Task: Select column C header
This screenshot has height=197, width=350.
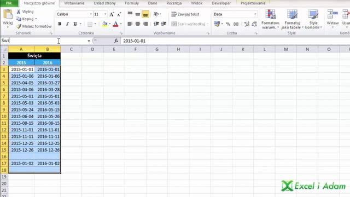Action: tap(71, 49)
